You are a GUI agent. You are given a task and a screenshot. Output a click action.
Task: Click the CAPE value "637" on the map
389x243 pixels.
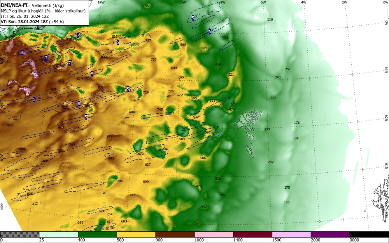coord(147,165)
